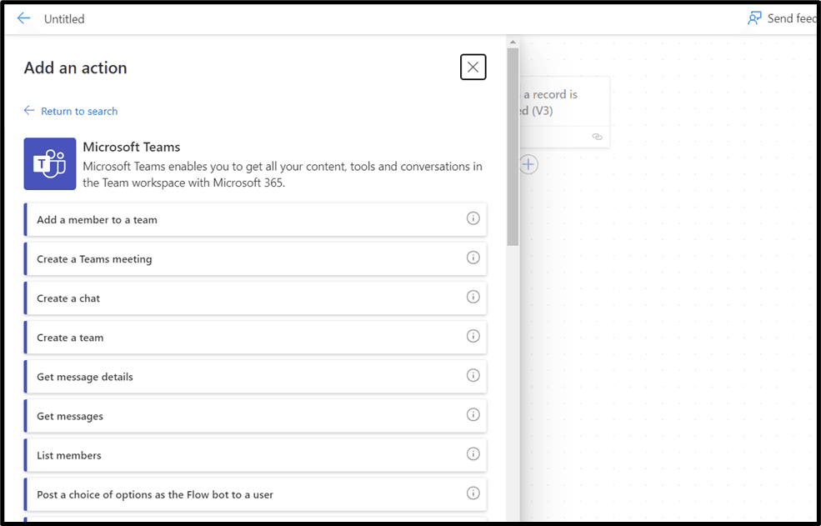Close the Add an action panel
This screenshot has width=821, height=526.
tap(473, 68)
